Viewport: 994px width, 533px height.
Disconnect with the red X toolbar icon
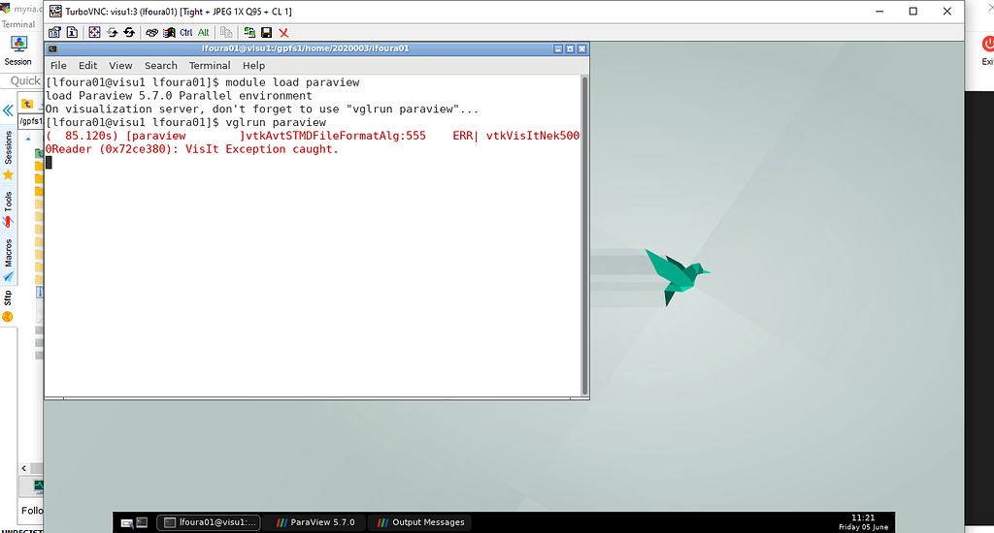(x=283, y=32)
